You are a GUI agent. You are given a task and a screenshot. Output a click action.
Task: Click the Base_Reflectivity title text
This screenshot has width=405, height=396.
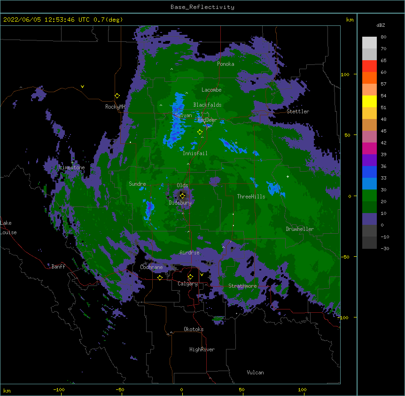point(202,7)
